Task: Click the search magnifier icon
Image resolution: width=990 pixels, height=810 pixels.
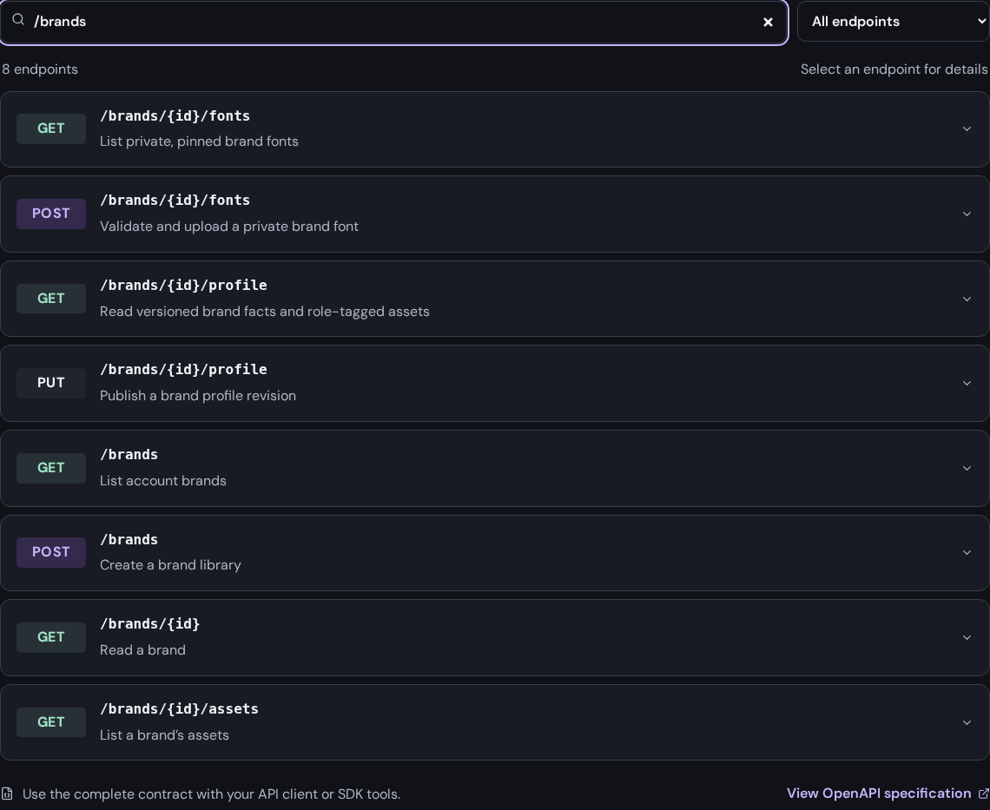Action: pos(18,20)
